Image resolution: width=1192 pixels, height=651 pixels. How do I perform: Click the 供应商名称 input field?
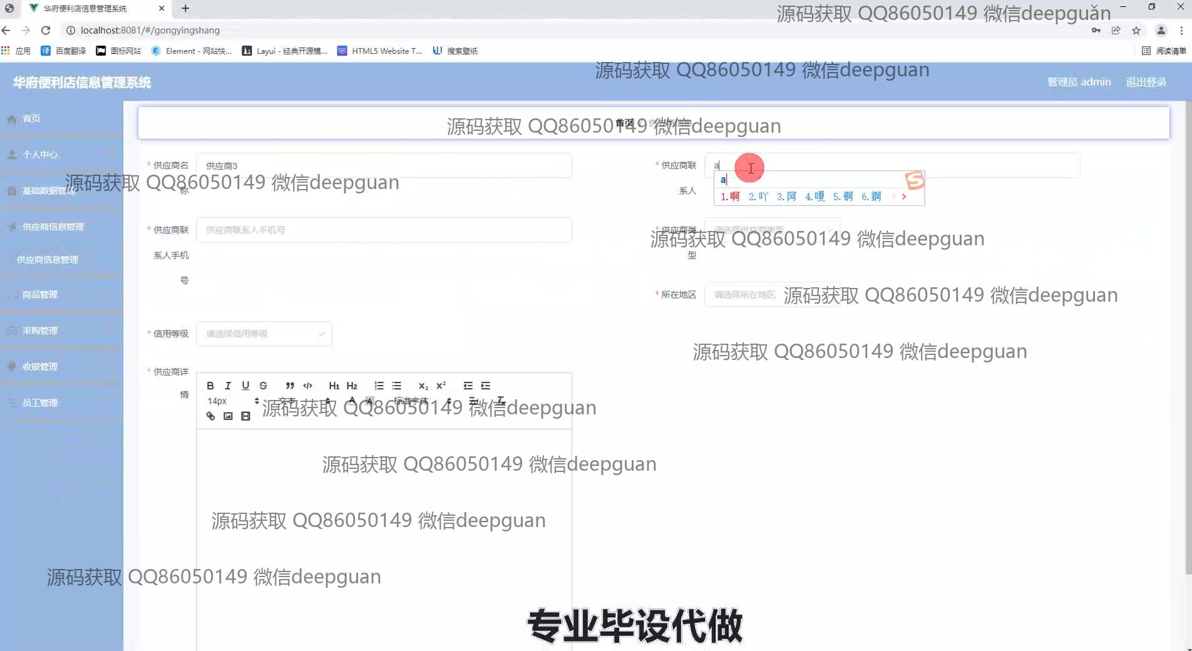click(384, 165)
